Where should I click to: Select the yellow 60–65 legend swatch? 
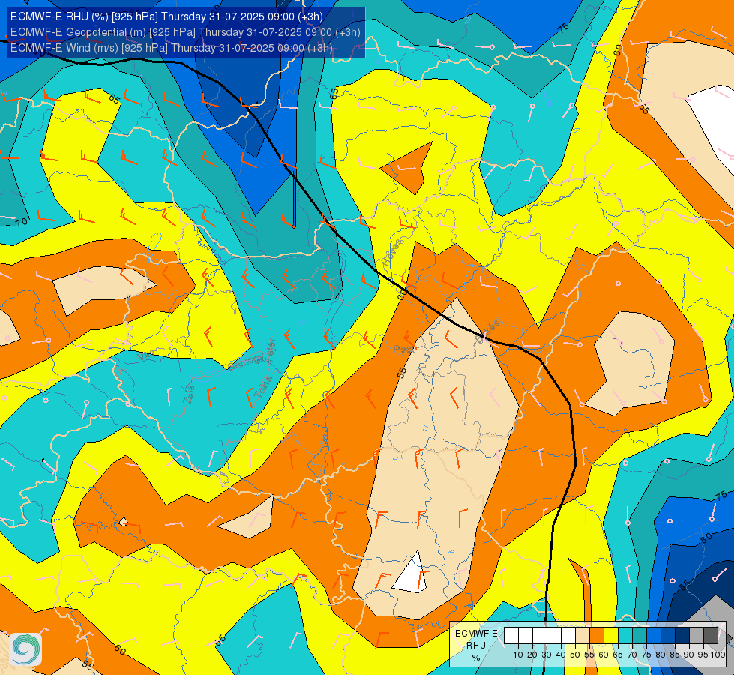click(611, 636)
